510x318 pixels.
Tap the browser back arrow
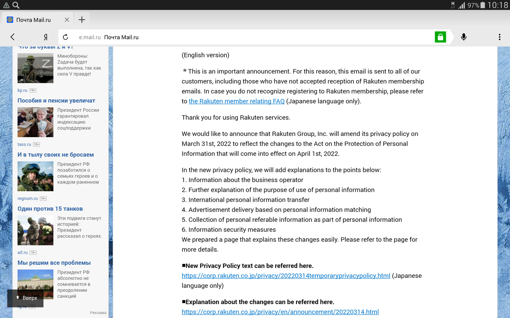[12, 37]
